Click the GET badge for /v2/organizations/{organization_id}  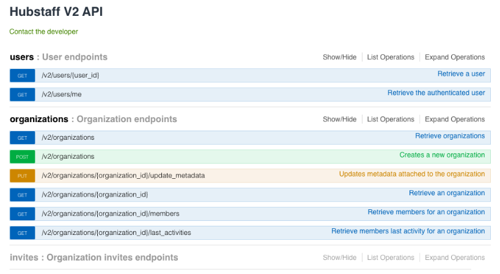[23, 195]
